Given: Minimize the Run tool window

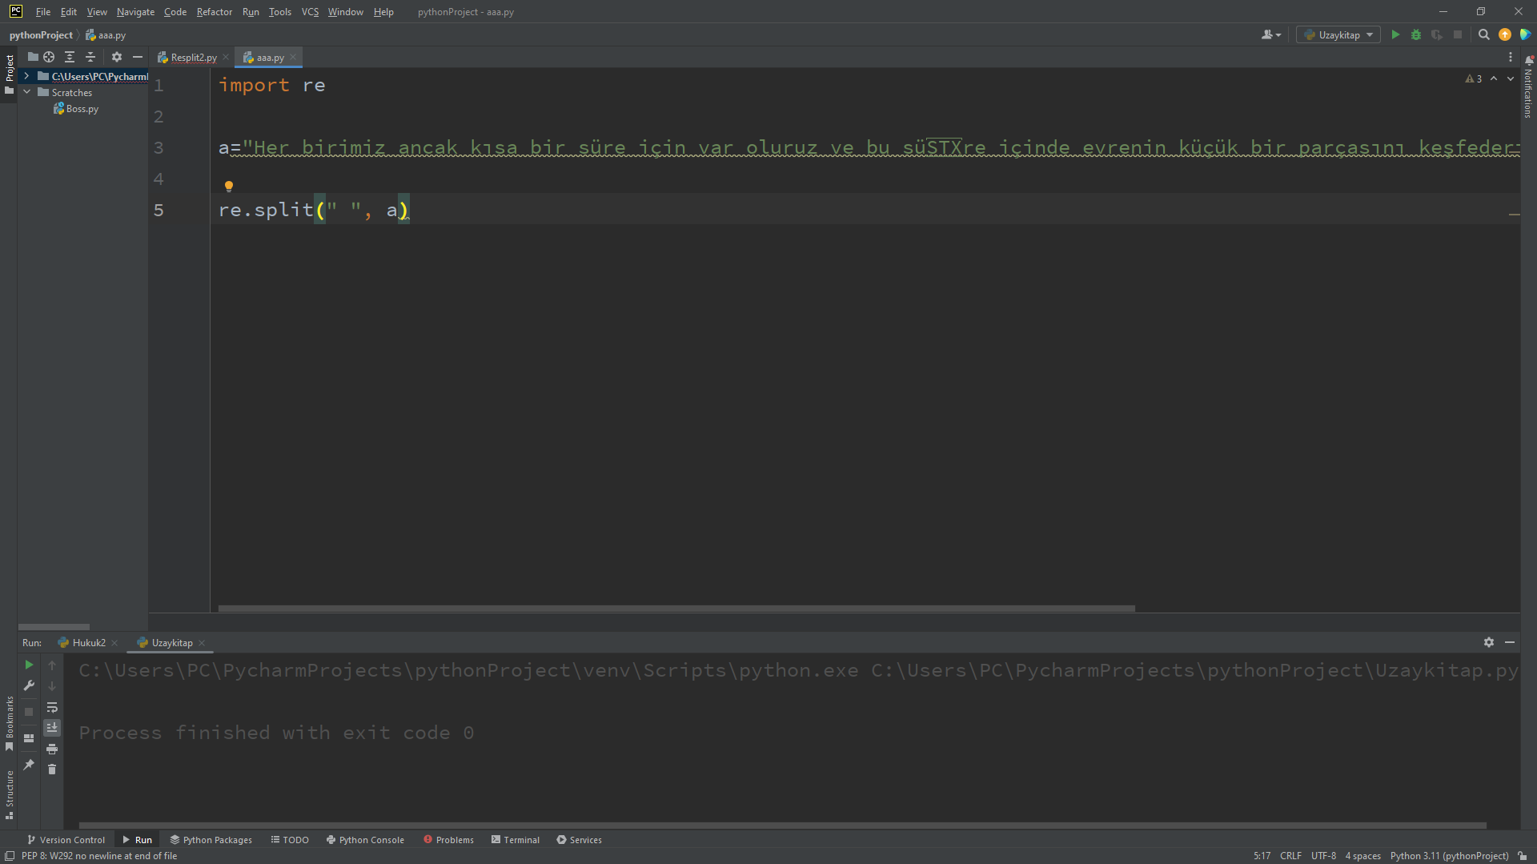Looking at the screenshot, I should pos(1510,642).
